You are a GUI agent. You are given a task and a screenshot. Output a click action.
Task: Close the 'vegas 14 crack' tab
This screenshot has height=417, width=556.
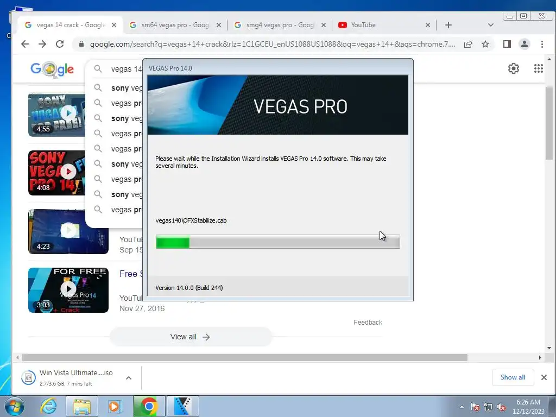click(114, 25)
